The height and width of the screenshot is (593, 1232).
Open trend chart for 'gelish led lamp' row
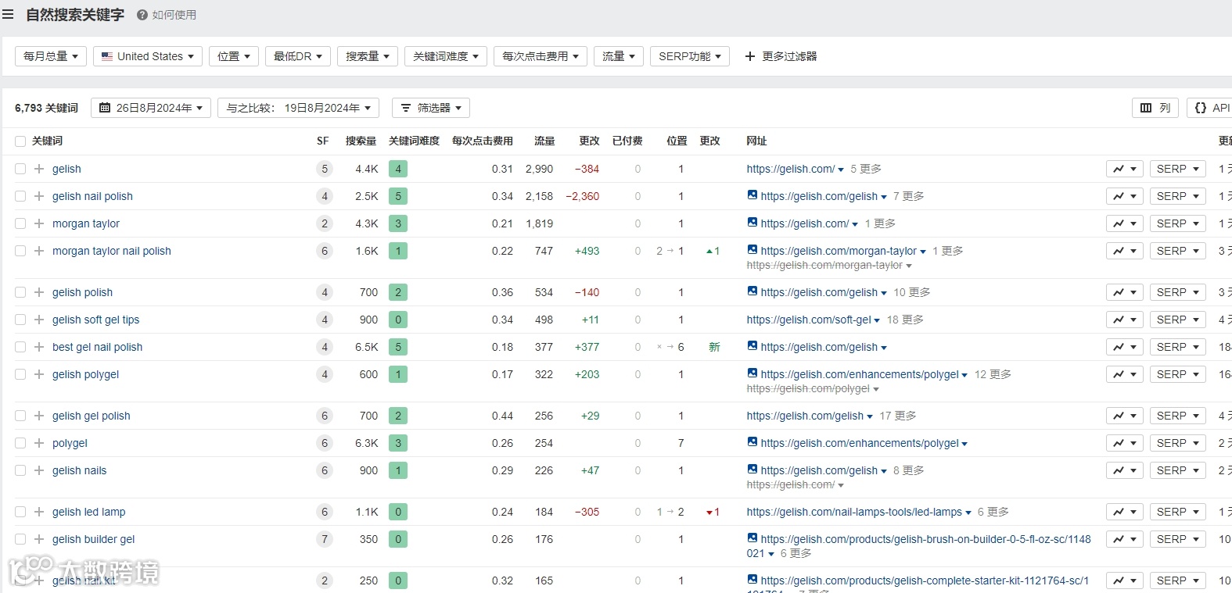click(1125, 512)
